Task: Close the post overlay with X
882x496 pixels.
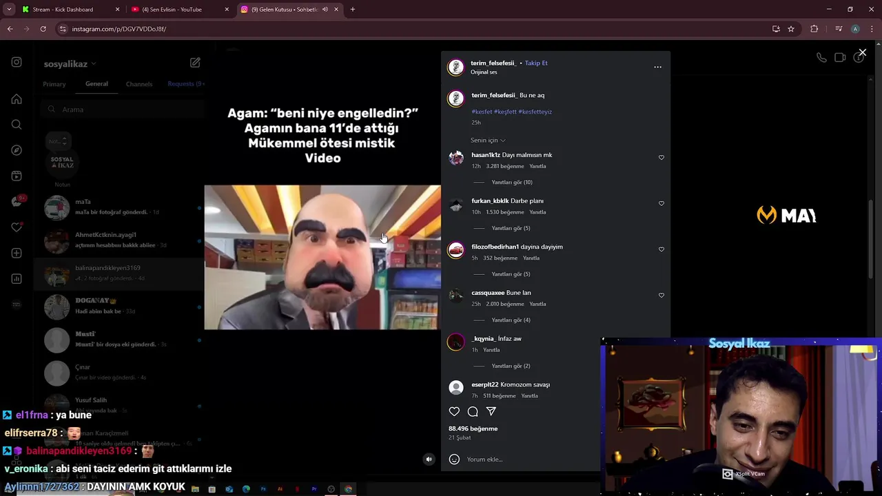Action: coord(862,52)
